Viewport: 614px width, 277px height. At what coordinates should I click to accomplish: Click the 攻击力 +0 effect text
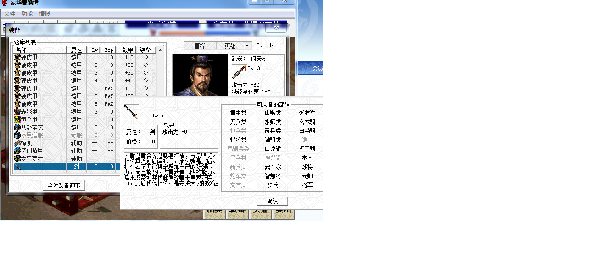[x=175, y=132]
